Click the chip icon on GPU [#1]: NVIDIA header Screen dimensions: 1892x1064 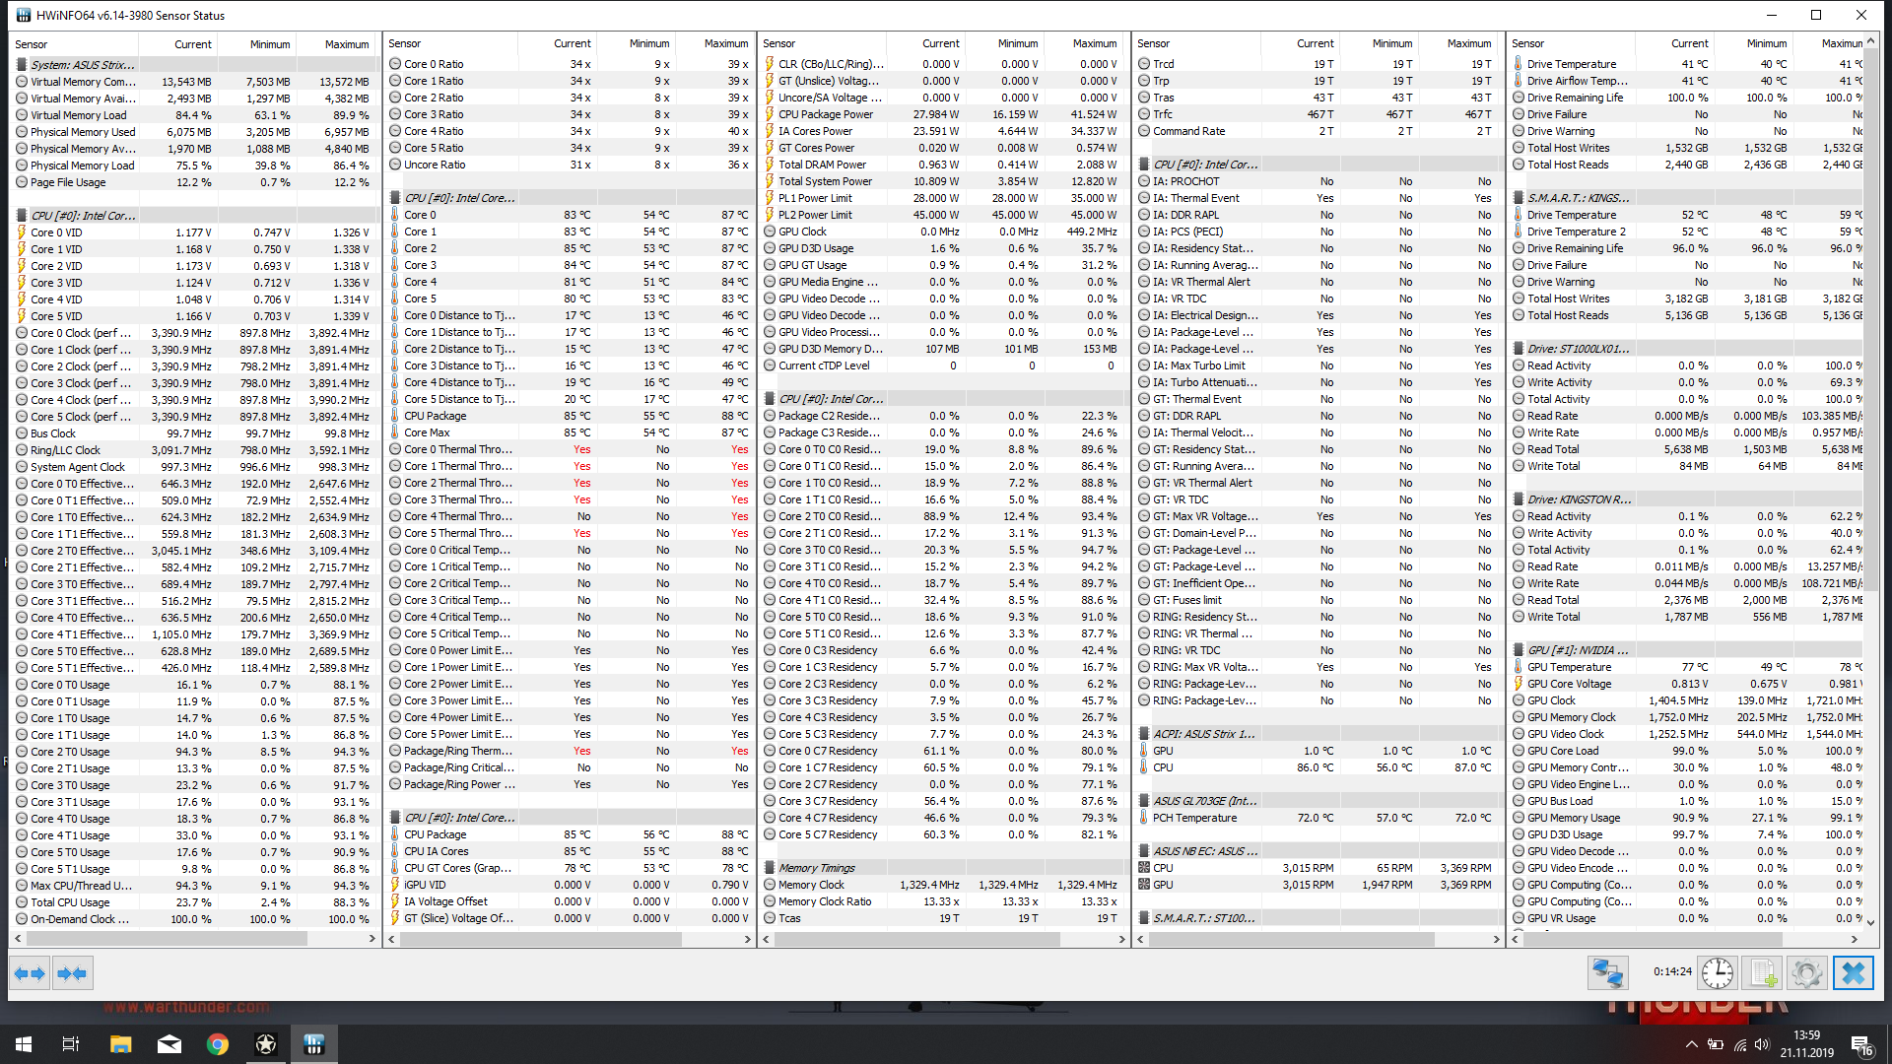pyautogui.click(x=1519, y=650)
